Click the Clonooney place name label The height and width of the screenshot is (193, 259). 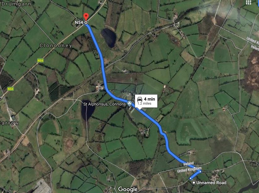[56, 45]
